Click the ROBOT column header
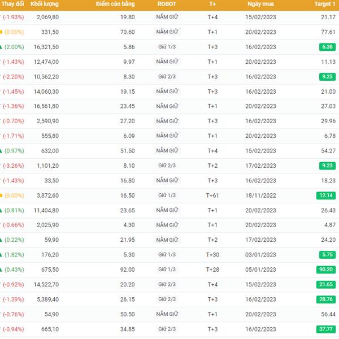The width and height of the screenshot is (339, 339). (167, 4)
